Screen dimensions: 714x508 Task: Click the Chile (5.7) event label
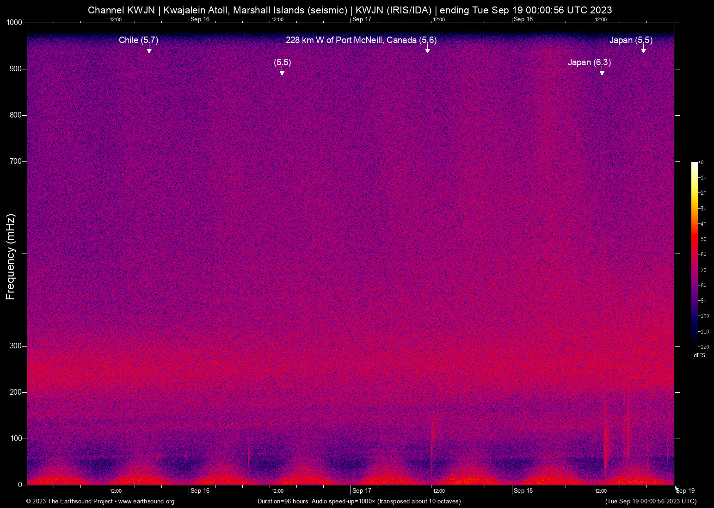pos(138,40)
